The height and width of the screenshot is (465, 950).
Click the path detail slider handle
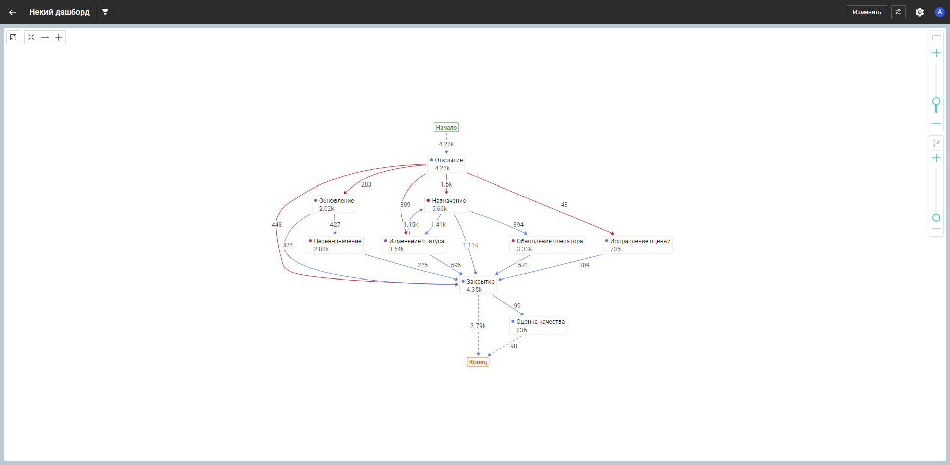coord(936,218)
